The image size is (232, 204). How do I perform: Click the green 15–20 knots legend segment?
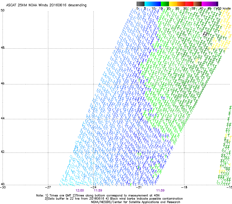point(165,4)
